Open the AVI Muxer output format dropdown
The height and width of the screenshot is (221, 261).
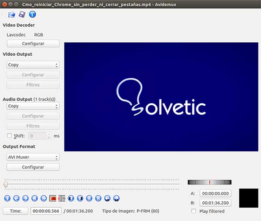(x=33, y=157)
